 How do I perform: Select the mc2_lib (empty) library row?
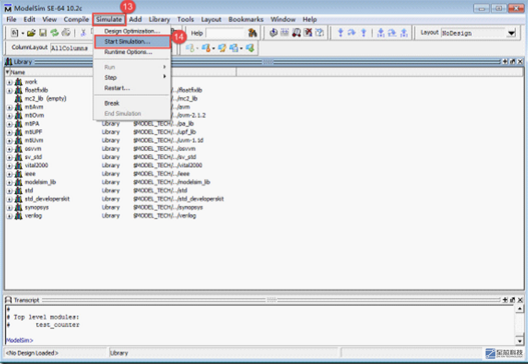pyautogui.click(x=46, y=98)
